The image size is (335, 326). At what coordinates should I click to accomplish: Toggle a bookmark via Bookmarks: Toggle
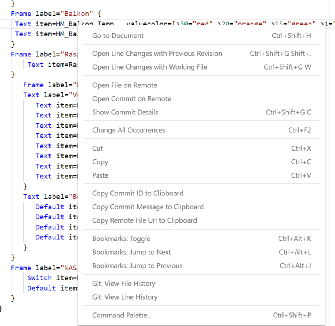pyautogui.click(x=121, y=239)
